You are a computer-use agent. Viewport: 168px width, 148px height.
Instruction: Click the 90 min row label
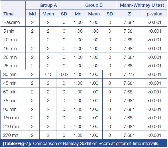point(10,109)
